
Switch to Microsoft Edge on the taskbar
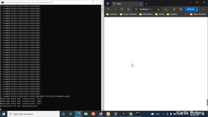click(78, 114)
